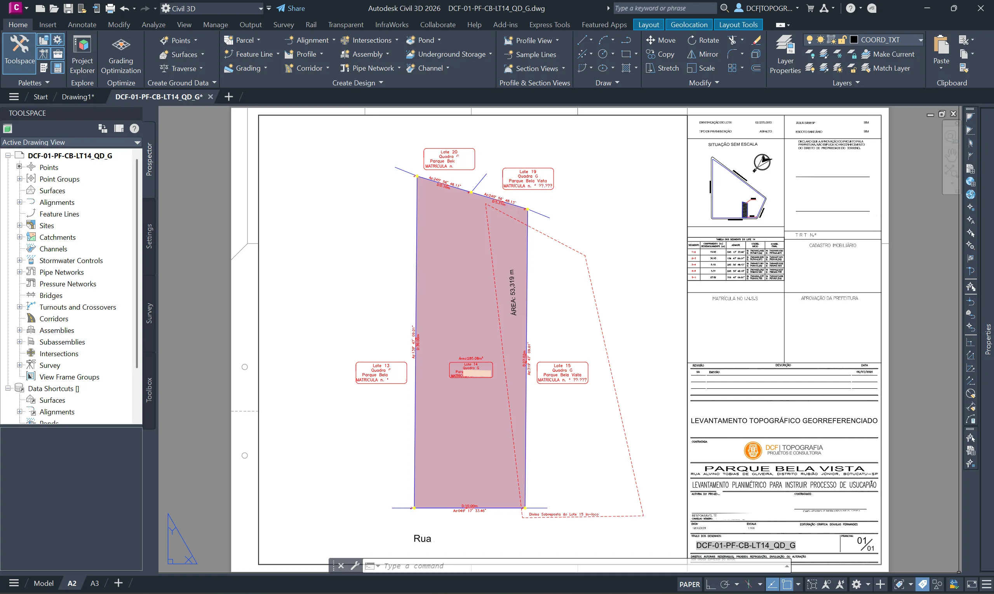Click the Make Current layer button
Screen dimensions: 994x594
[x=888, y=54]
